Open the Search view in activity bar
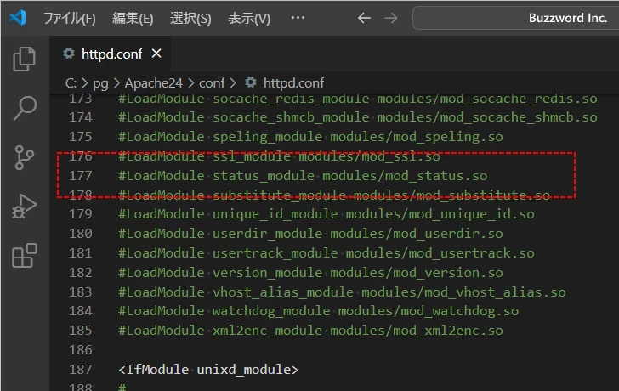This screenshot has width=619, height=391. coord(25,108)
